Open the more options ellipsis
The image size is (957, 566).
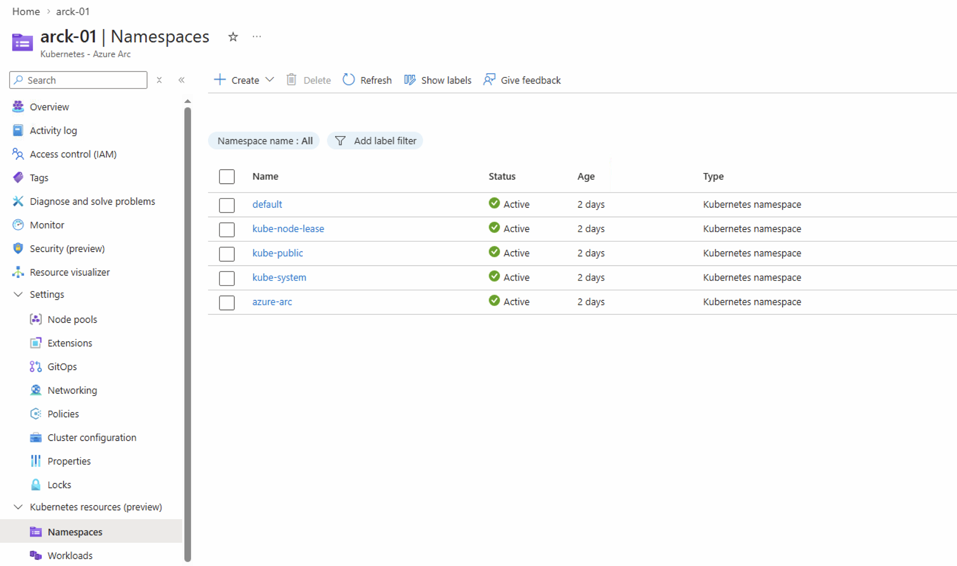click(257, 37)
